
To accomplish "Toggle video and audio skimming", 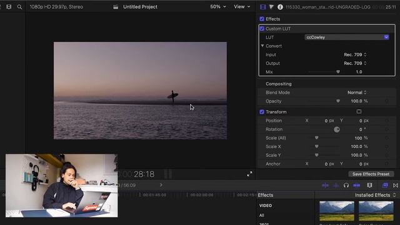I will pyautogui.click(x=325, y=186).
